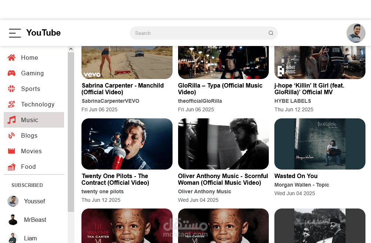Select the Food category
The height and width of the screenshot is (243, 371).
(x=34, y=167)
